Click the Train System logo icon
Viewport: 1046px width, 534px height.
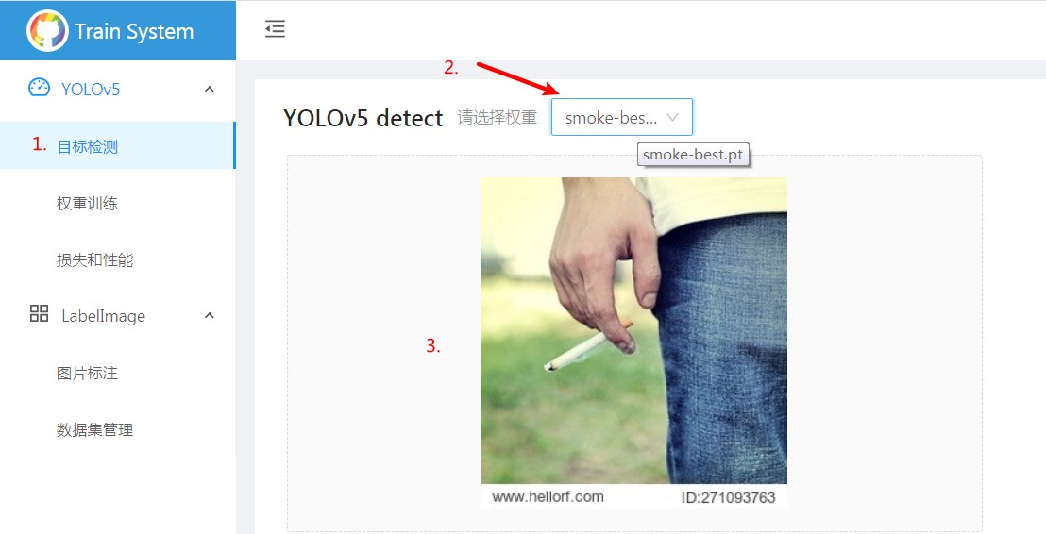tap(46, 30)
